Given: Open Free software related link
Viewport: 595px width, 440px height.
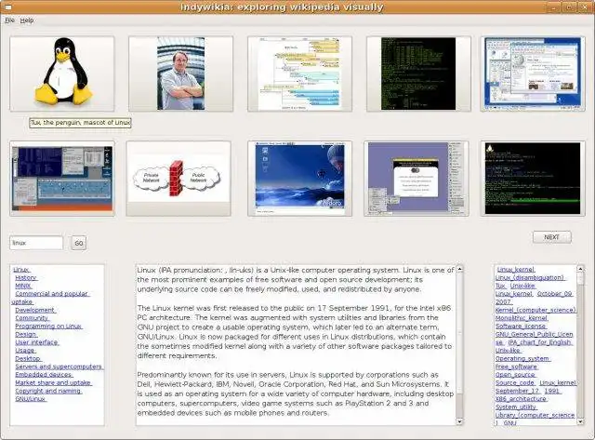Looking at the screenshot, I should pyautogui.click(x=517, y=367).
